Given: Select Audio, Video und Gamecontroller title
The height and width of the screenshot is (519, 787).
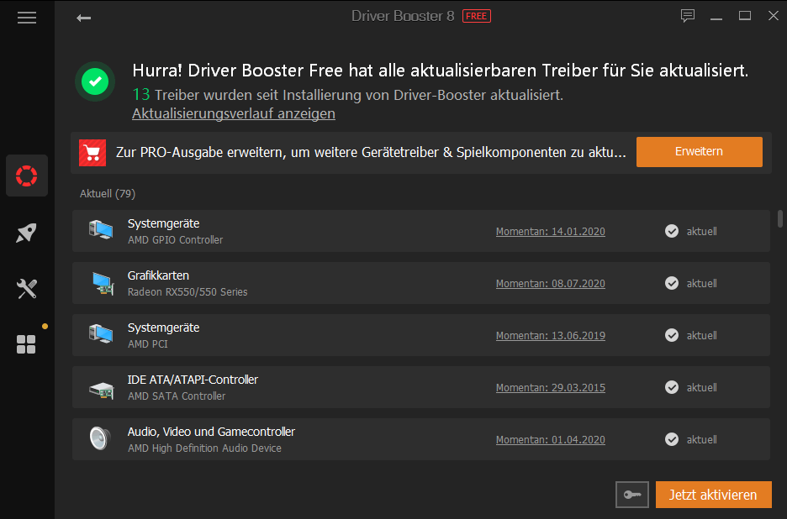Looking at the screenshot, I should (211, 432).
